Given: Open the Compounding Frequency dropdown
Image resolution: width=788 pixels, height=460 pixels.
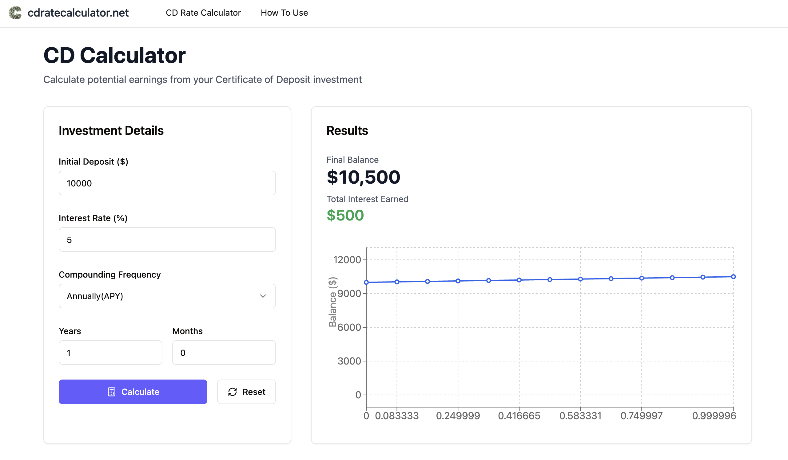Looking at the screenshot, I should click(x=167, y=296).
